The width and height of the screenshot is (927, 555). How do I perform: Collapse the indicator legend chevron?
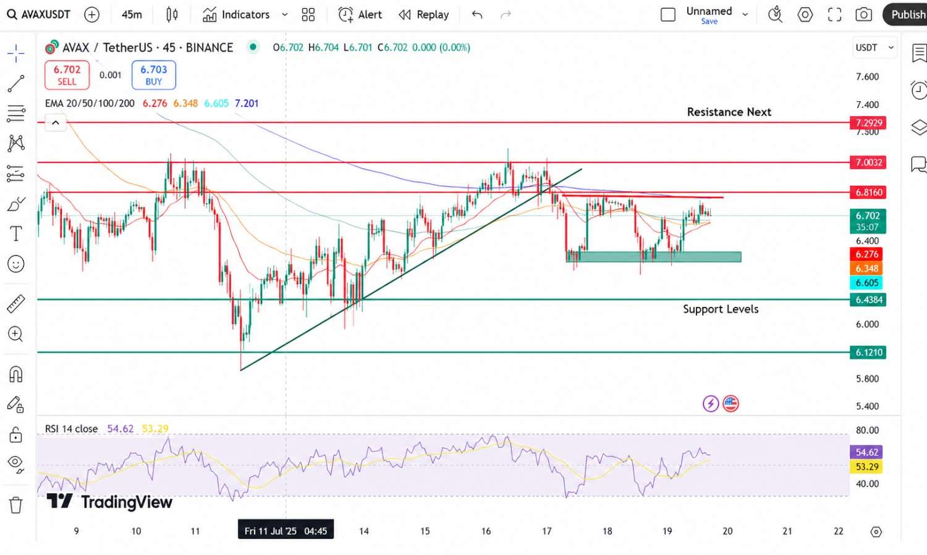56,123
